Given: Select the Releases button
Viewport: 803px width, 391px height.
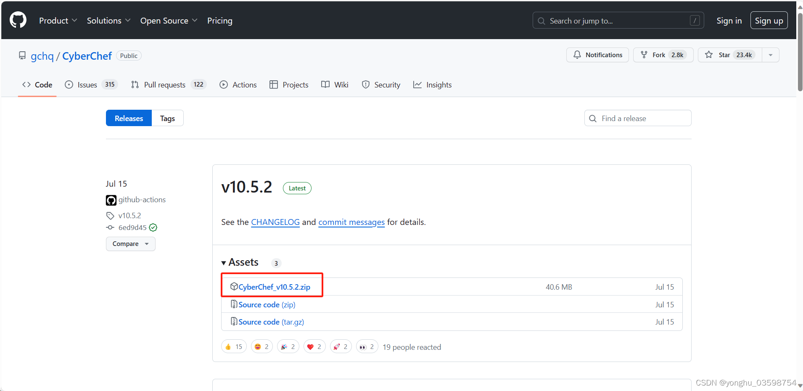Looking at the screenshot, I should 129,118.
